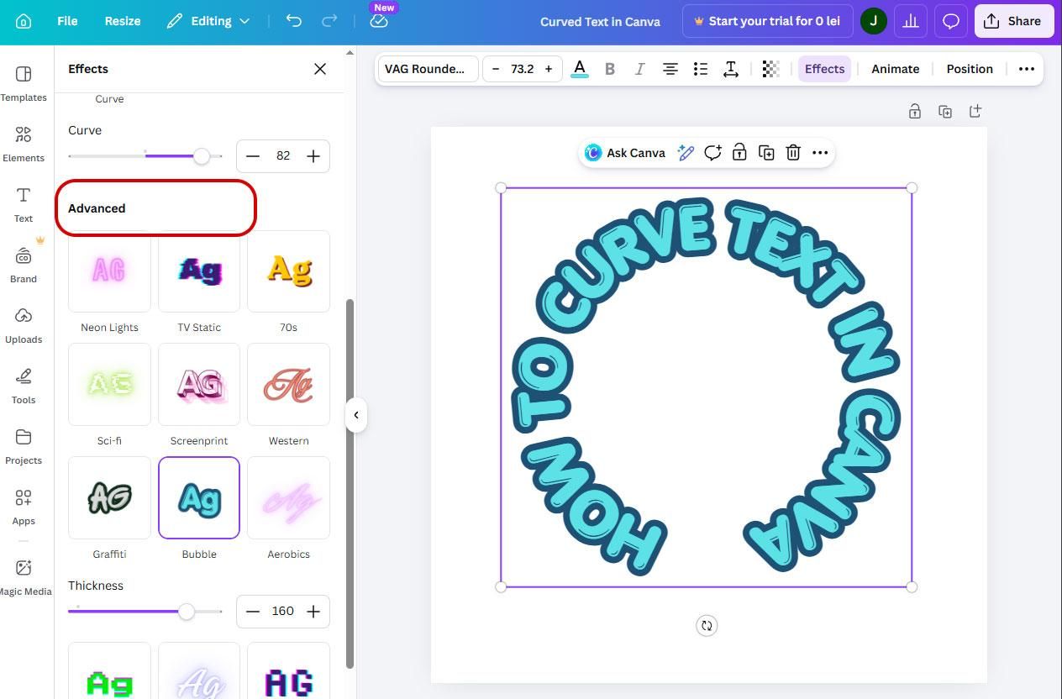
Task: Open Tools in the sidebar
Action: point(24,386)
